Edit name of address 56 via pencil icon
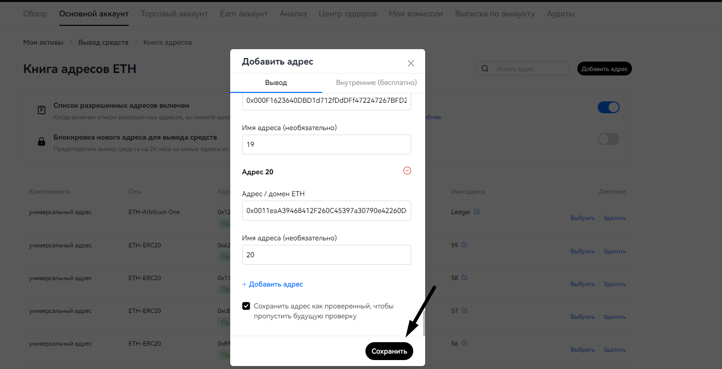Screen dimensions: 722x369 pos(464,343)
